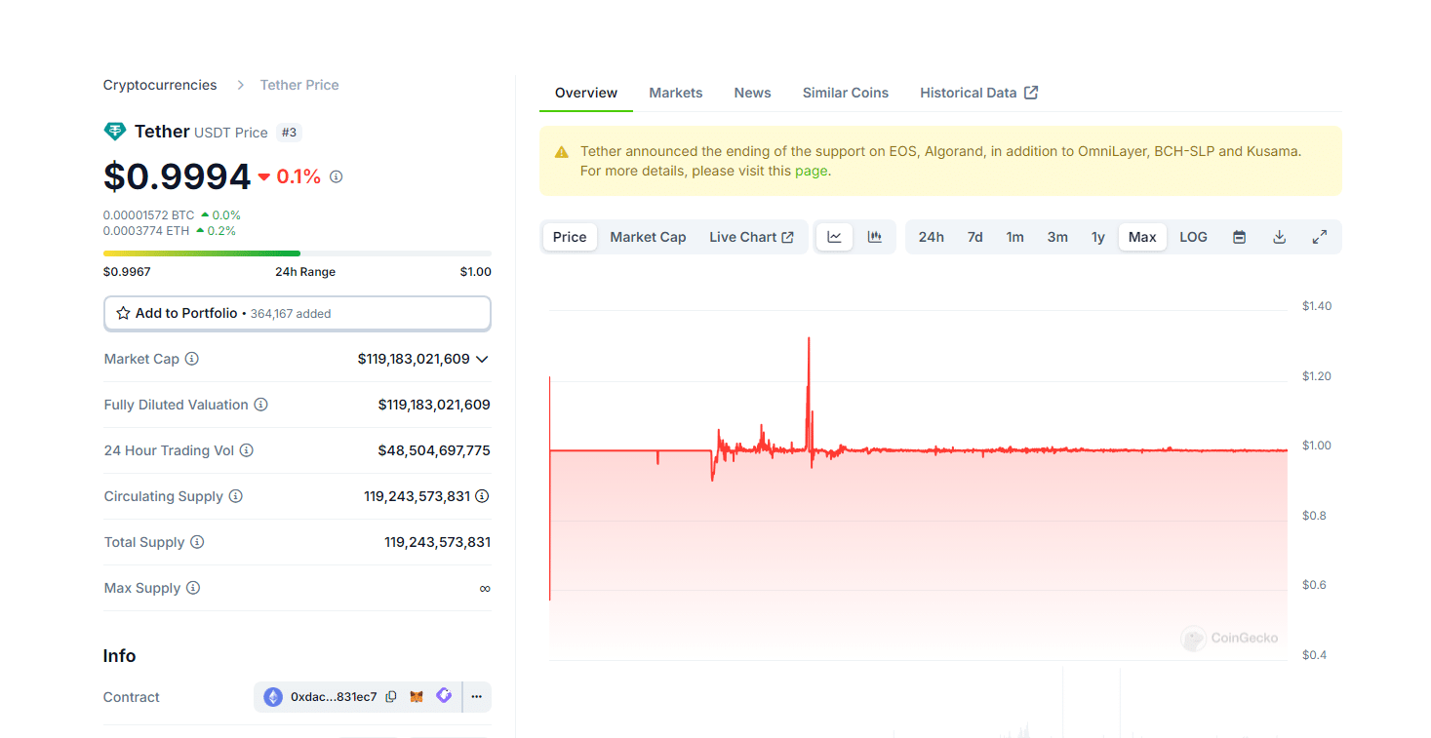Click the Info section heading
The image size is (1431, 738).
pos(120,656)
